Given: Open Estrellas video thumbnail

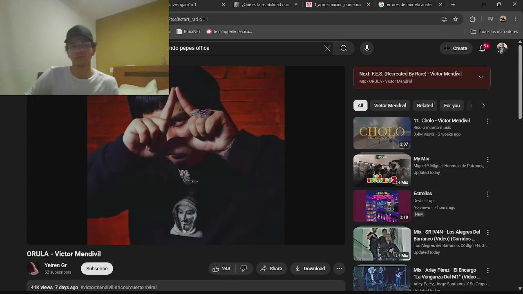Looking at the screenshot, I should click(x=382, y=206).
